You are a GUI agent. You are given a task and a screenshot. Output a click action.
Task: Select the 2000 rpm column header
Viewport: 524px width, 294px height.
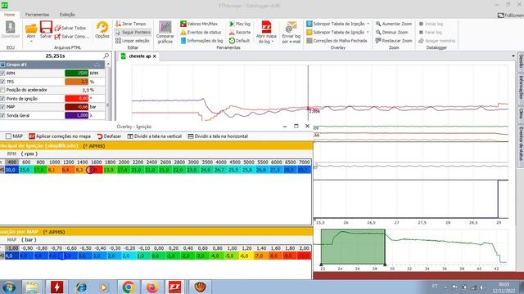pos(124,163)
